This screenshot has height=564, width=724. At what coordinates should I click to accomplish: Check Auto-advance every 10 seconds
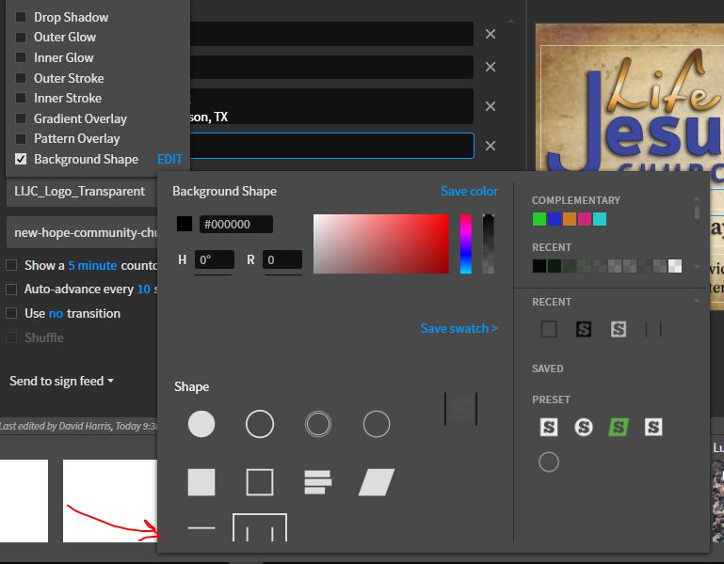point(11,290)
